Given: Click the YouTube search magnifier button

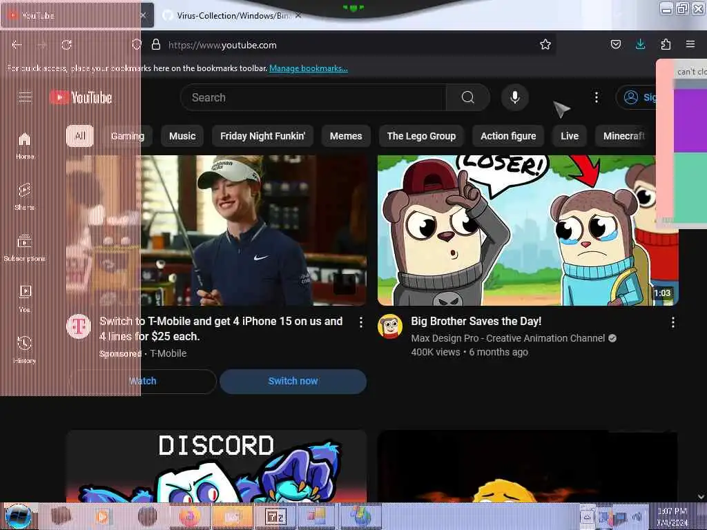Looking at the screenshot, I should (468, 97).
